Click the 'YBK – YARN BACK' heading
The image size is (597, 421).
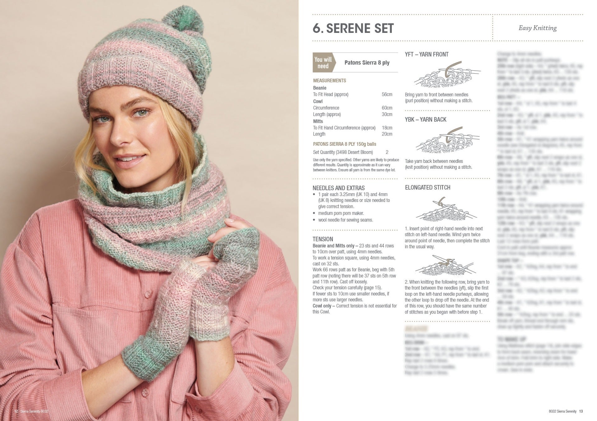point(425,119)
